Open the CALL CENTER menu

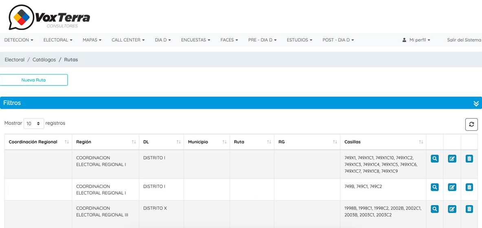(128, 40)
